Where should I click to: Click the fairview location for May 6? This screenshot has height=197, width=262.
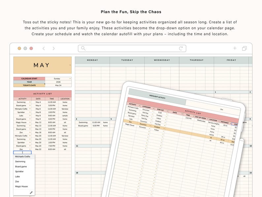tap(65, 109)
